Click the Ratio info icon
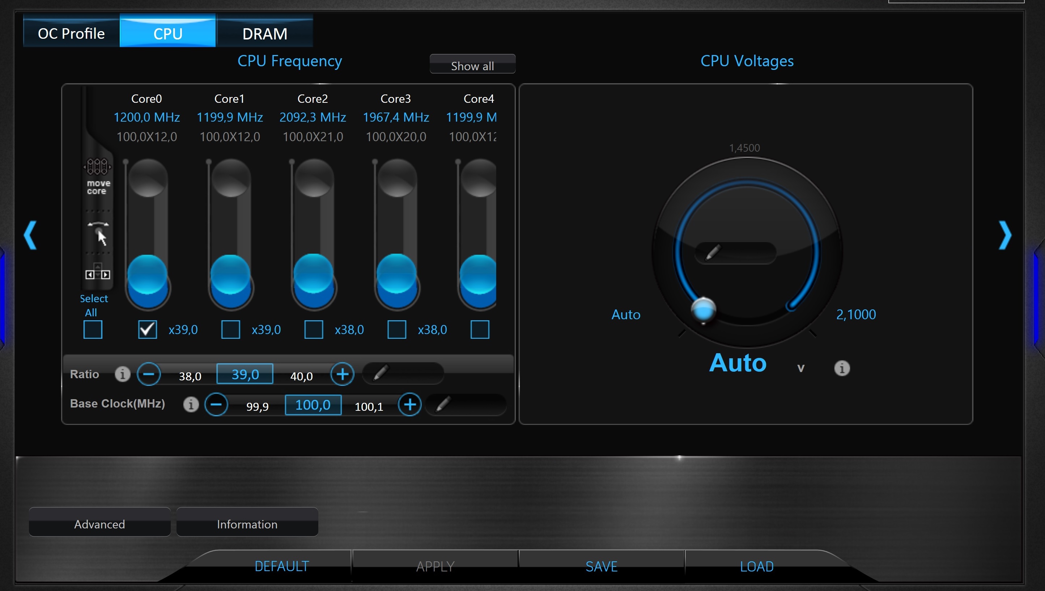Screen dimensions: 1045x591 [123, 374]
